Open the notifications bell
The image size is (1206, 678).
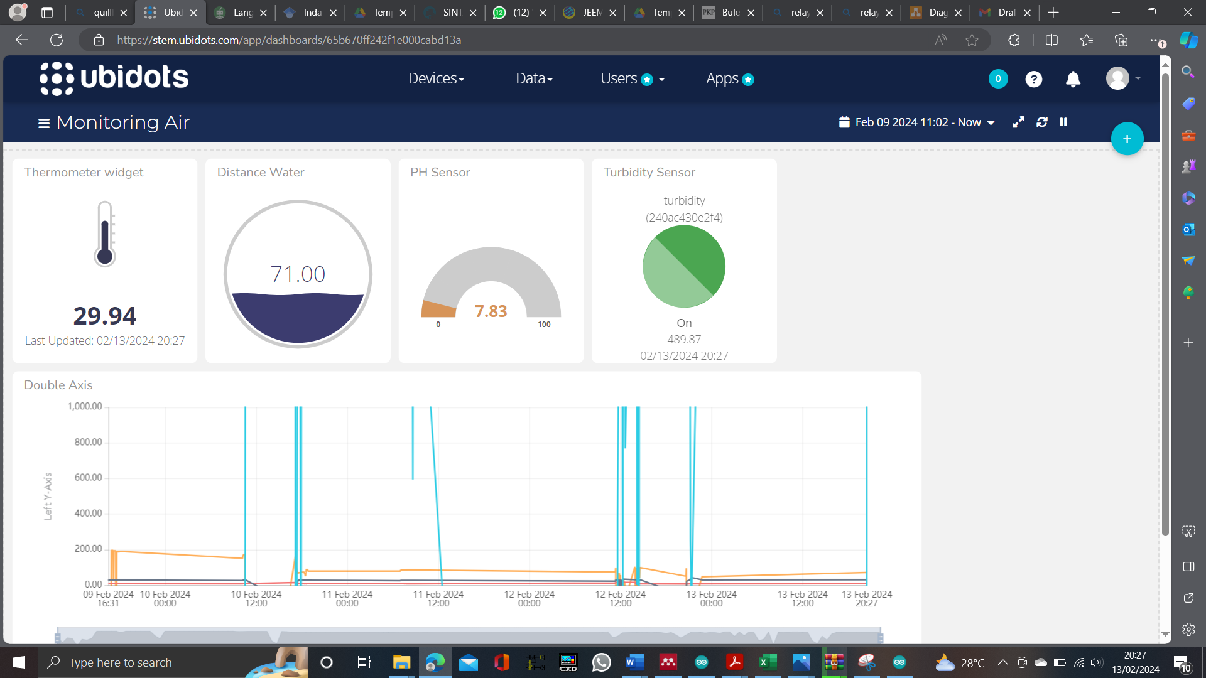(x=1073, y=79)
